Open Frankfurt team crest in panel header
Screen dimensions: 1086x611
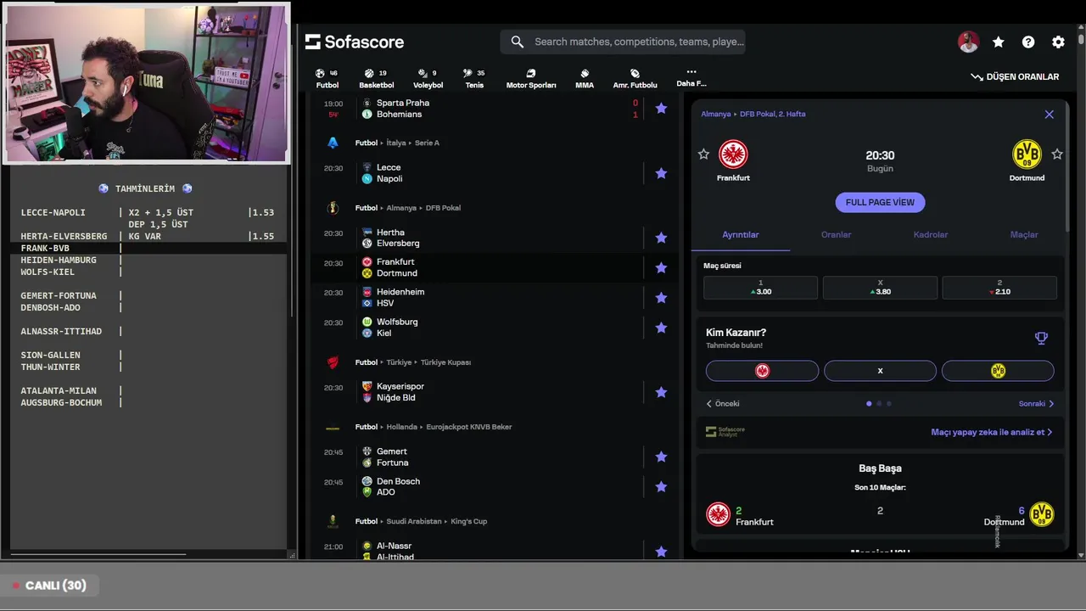[x=733, y=154]
